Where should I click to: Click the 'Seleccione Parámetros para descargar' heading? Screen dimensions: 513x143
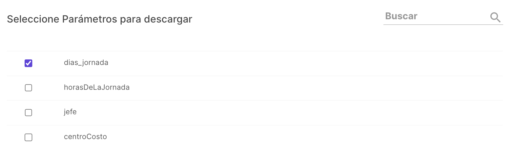[99, 19]
